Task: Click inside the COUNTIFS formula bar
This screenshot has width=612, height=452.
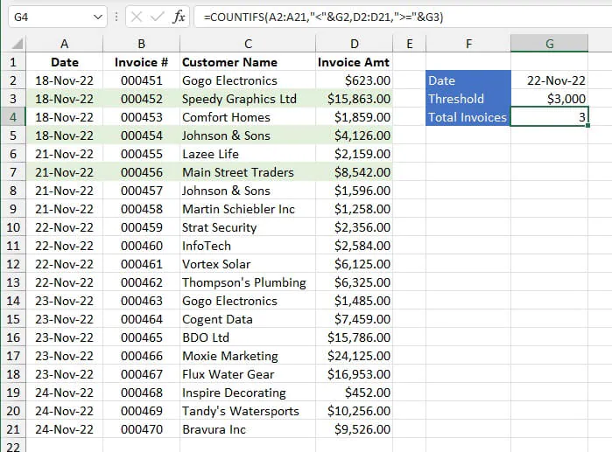Action: [x=402, y=17]
